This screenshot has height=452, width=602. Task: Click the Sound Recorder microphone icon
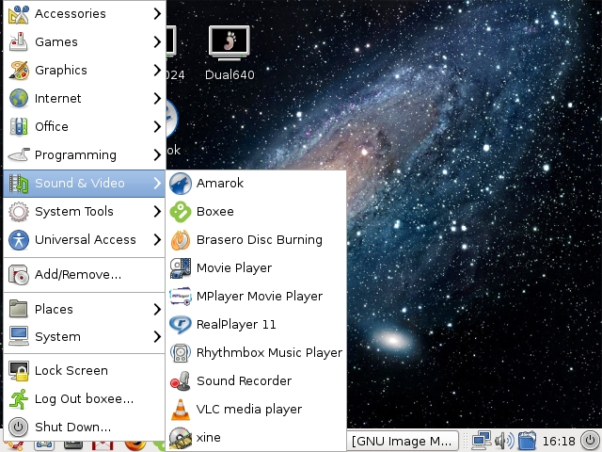click(x=181, y=380)
